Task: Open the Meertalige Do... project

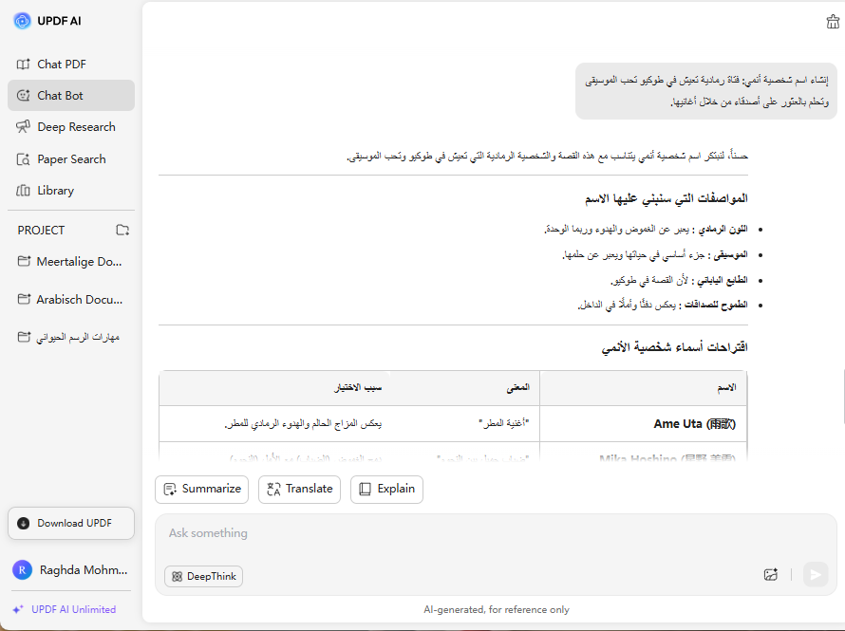Action: pos(70,262)
